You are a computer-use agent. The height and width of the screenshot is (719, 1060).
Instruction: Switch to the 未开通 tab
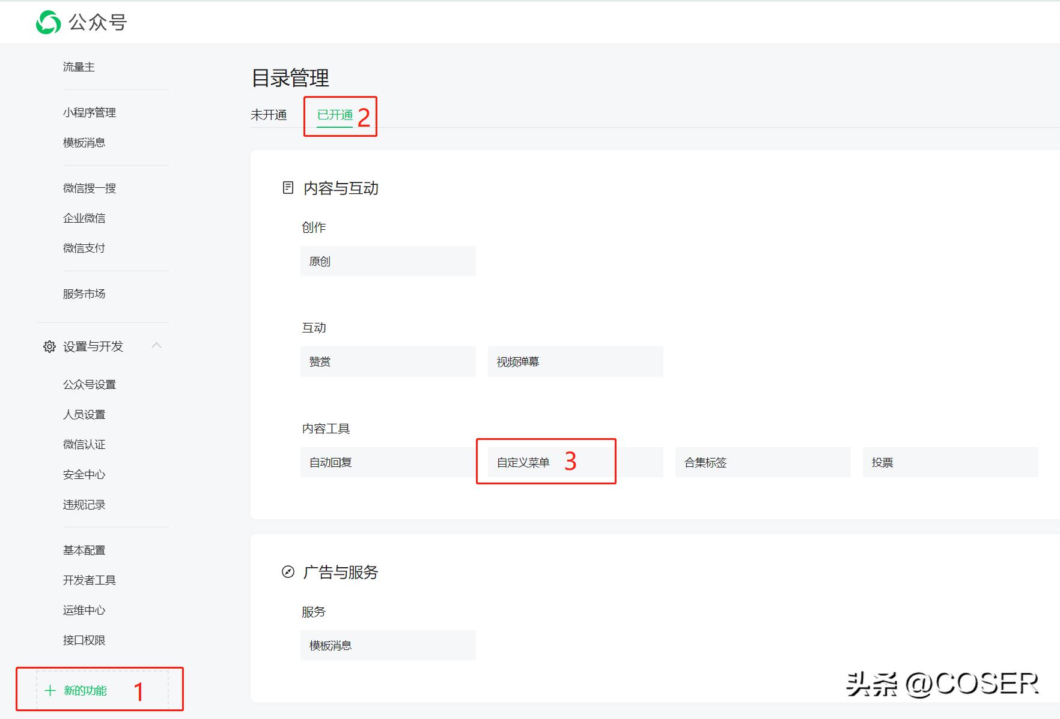[x=269, y=115]
